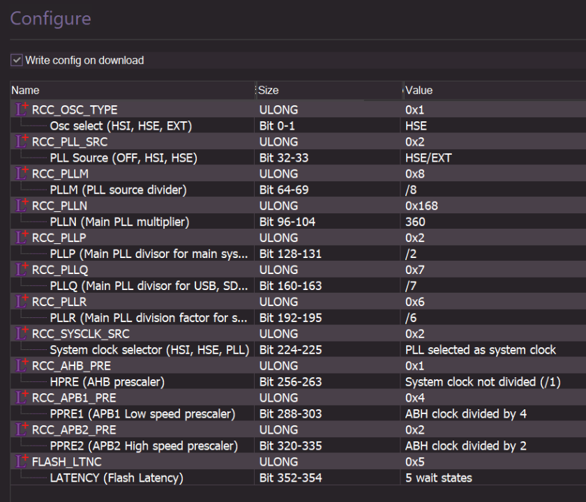Image resolution: width=586 pixels, height=502 pixels.
Task: Click the icon next to RCC_APB1_PRE
Action: pyautogui.click(x=22, y=398)
